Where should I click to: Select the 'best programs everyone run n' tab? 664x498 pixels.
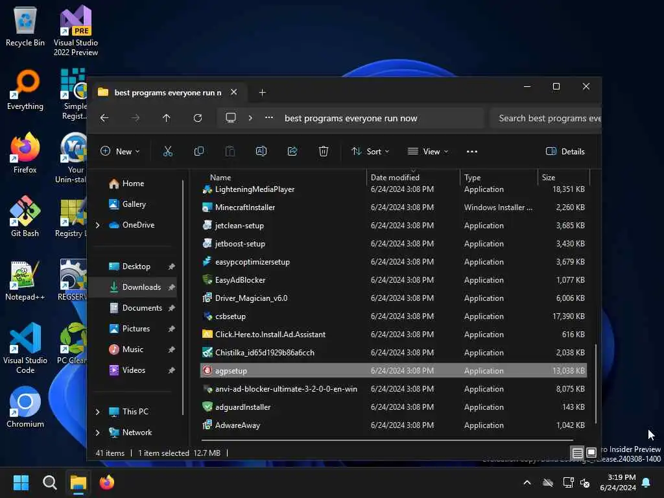(x=168, y=92)
